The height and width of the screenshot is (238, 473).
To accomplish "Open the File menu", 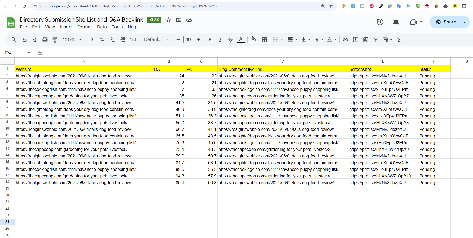I will [x=23, y=27].
